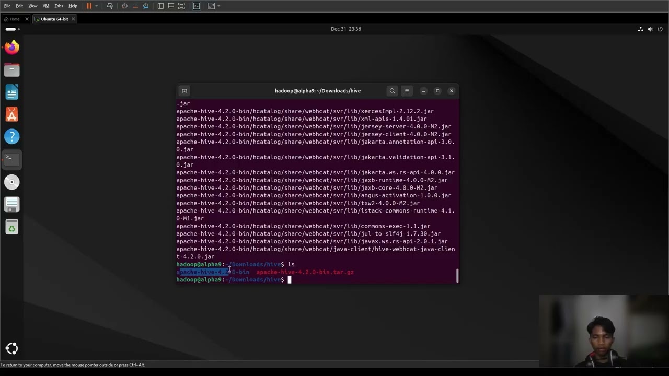Click the jakarta.ws.rs-api-4.0.0.jar line
Image resolution: width=669 pixels, height=376 pixels.
pyautogui.click(x=315, y=172)
